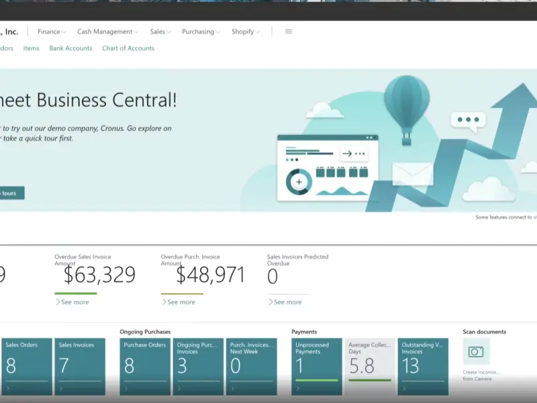Image resolution: width=537 pixels, height=403 pixels.
Task: Click the hamburger more-menu icon
Action: coord(289,32)
